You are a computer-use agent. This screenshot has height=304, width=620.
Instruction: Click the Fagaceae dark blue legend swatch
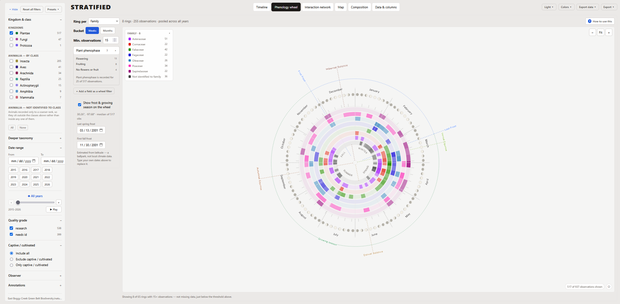(x=130, y=55)
